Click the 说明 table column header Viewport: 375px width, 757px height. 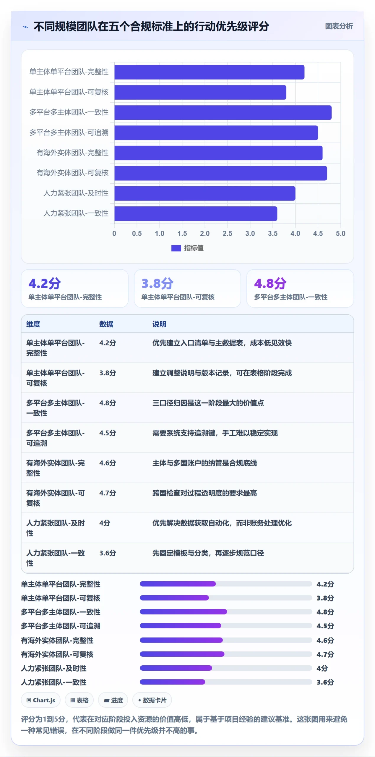tap(159, 324)
